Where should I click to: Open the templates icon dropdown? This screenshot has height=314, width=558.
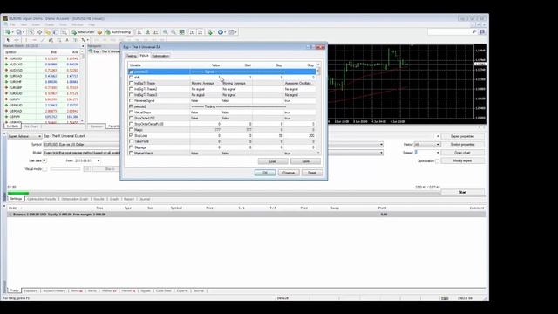point(233,32)
